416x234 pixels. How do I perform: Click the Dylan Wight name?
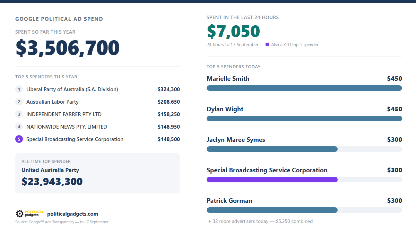(225, 109)
